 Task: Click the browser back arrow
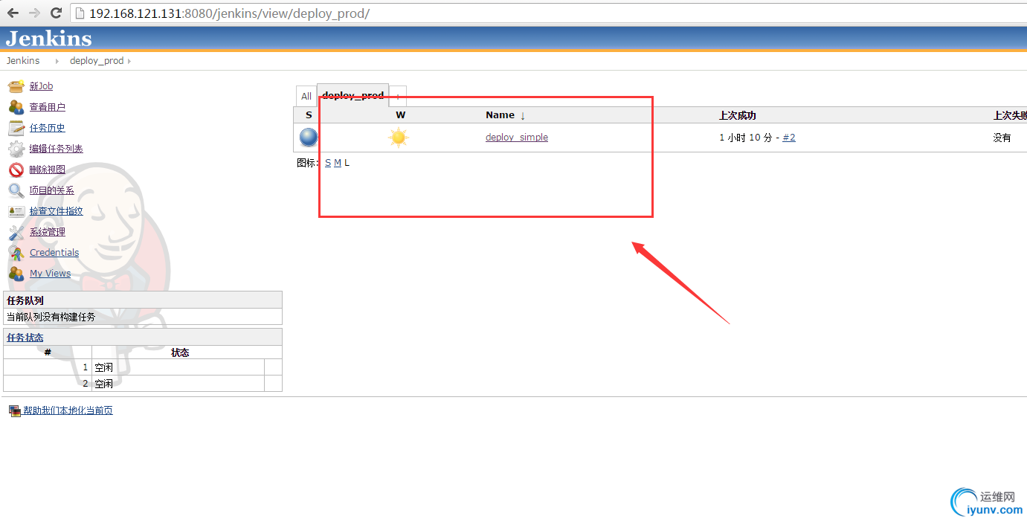click(x=13, y=13)
